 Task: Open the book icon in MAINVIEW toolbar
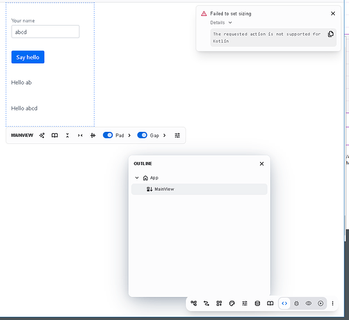click(54, 135)
